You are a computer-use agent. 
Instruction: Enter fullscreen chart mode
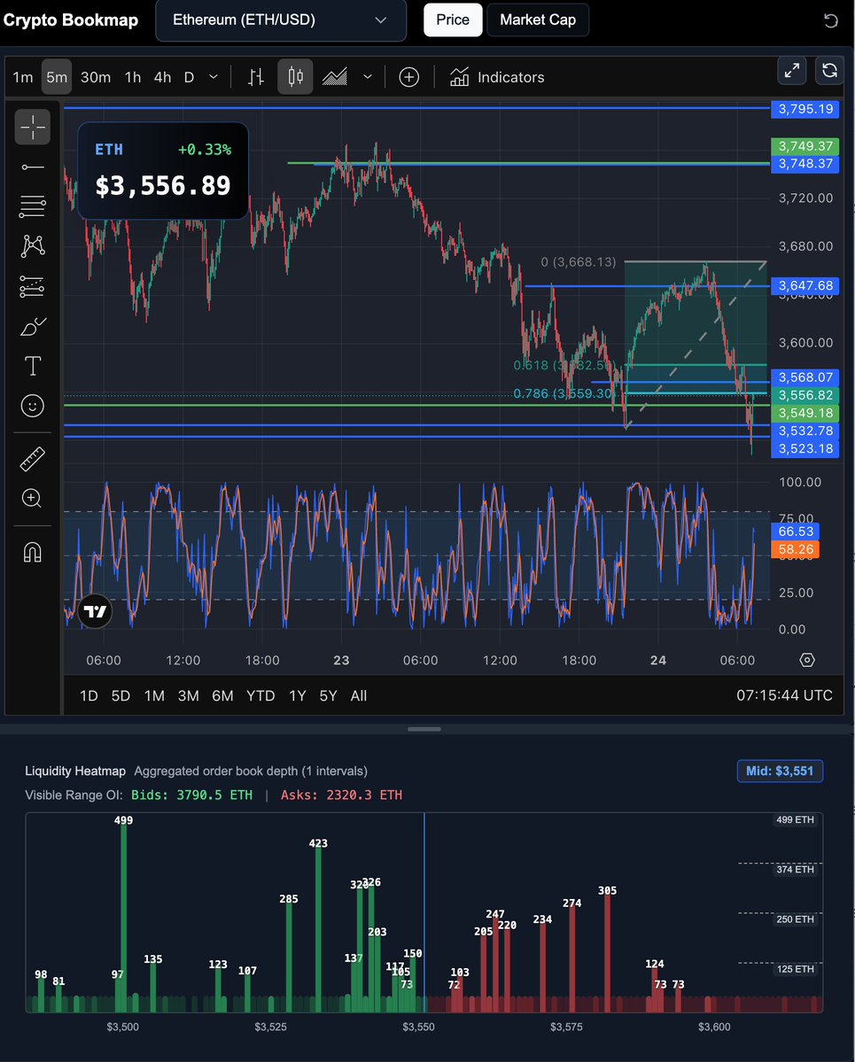coord(791,70)
